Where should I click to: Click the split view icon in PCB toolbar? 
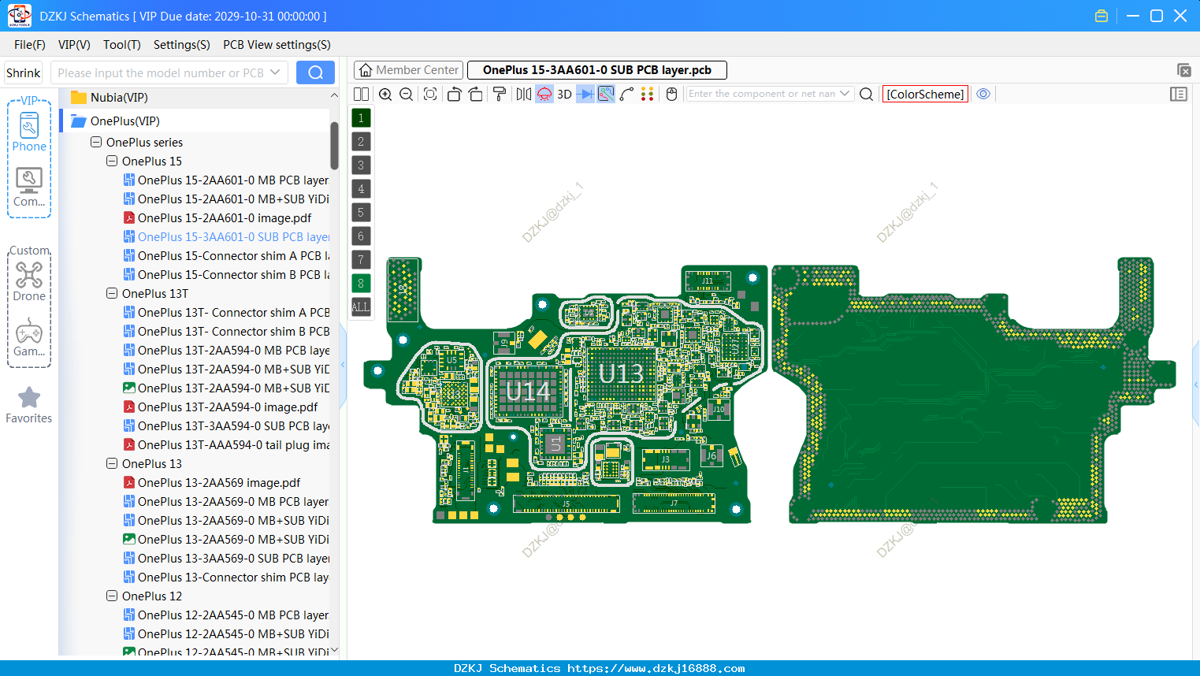pyautogui.click(x=361, y=94)
